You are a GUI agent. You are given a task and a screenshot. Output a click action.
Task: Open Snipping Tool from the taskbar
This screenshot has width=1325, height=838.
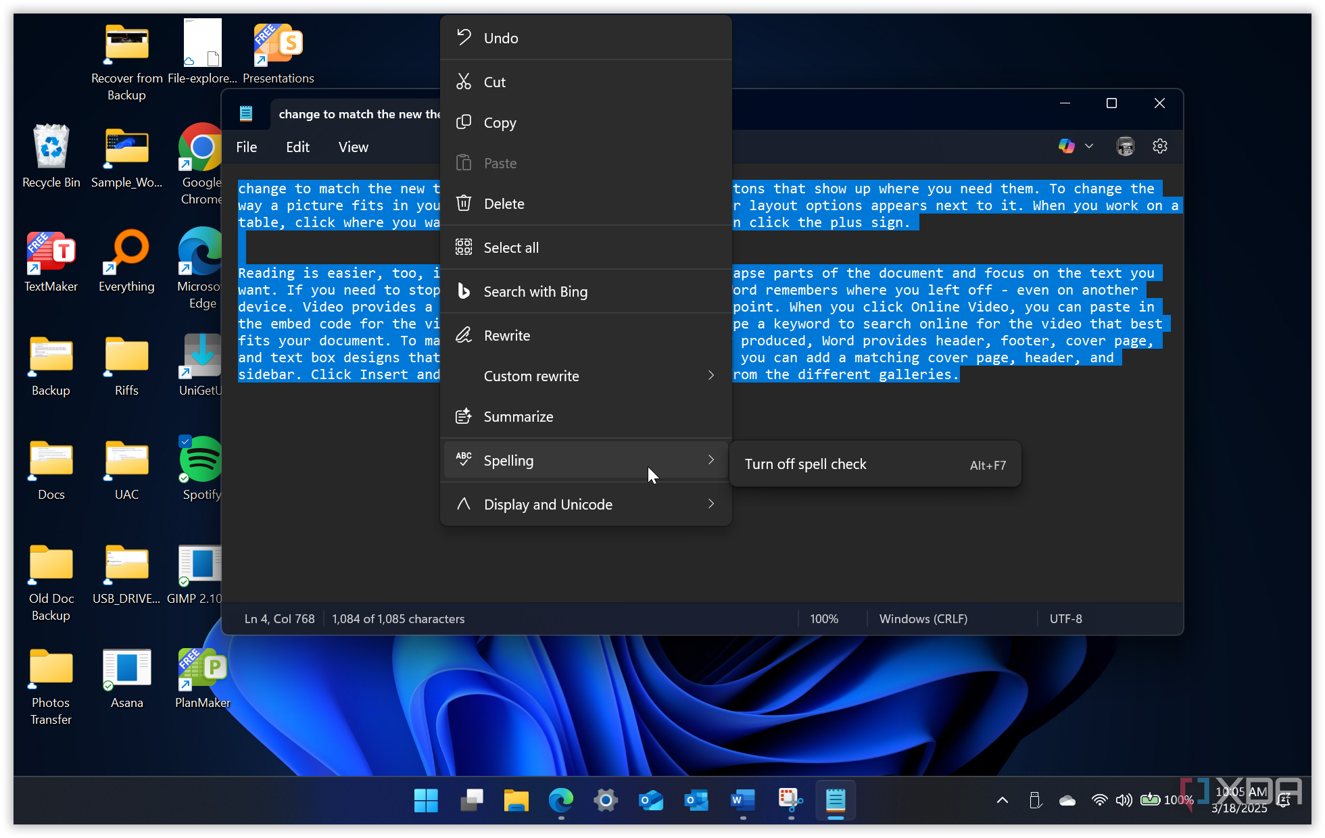click(x=790, y=800)
